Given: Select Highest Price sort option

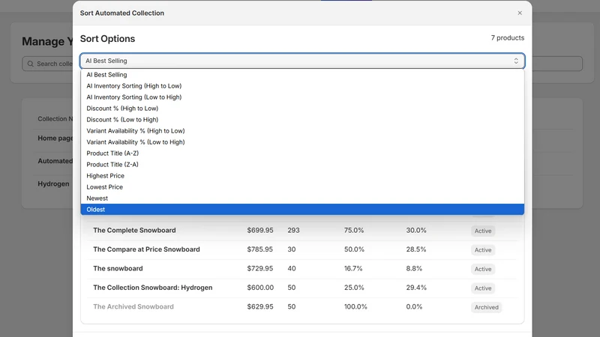Looking at the screenshot, I should tap(302, 176).
